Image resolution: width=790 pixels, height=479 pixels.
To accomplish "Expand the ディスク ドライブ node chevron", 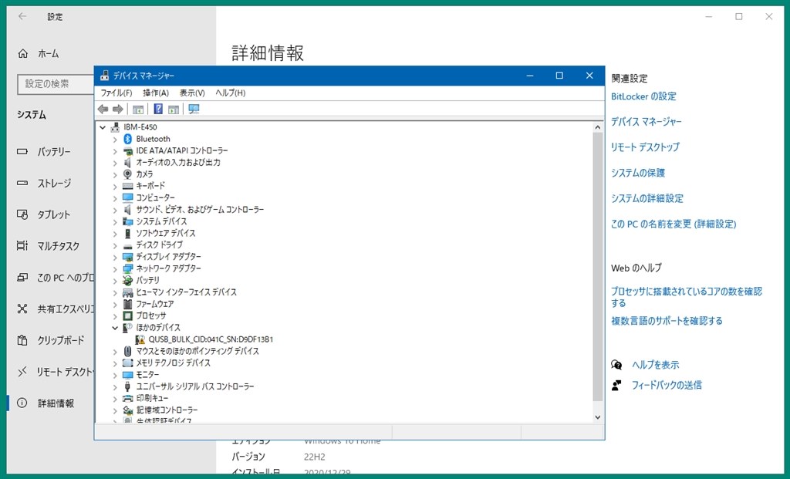I will coord(115,245).
